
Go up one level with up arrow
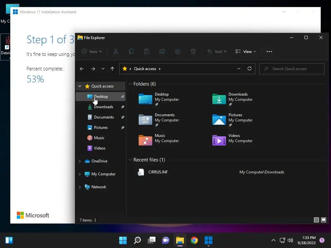click(x=112, y=69)
